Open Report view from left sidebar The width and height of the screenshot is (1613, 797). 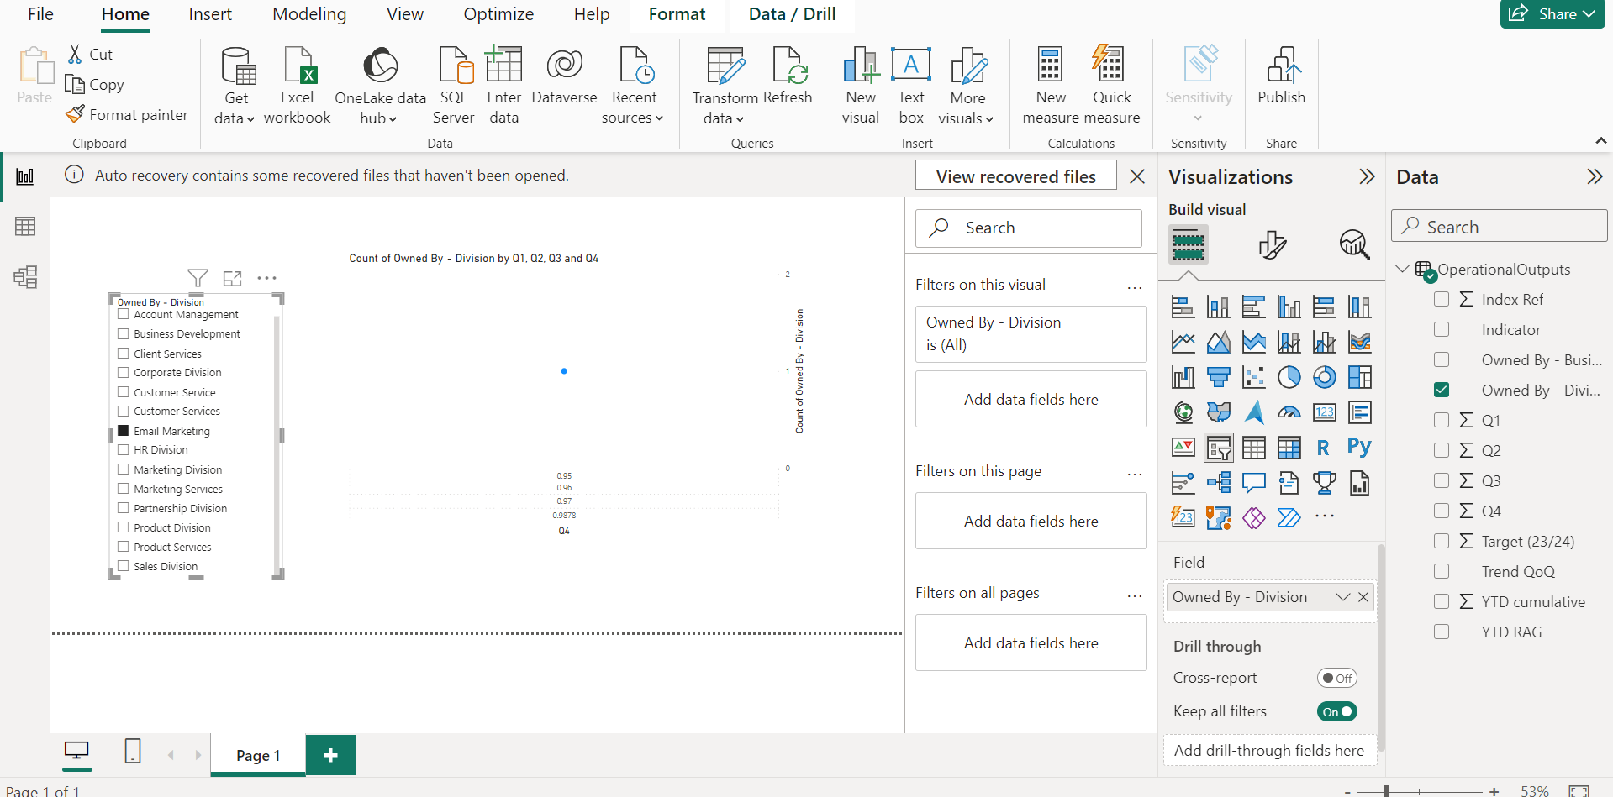pos(25,176)
